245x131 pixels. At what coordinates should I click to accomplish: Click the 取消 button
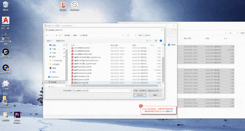point(155,95)
